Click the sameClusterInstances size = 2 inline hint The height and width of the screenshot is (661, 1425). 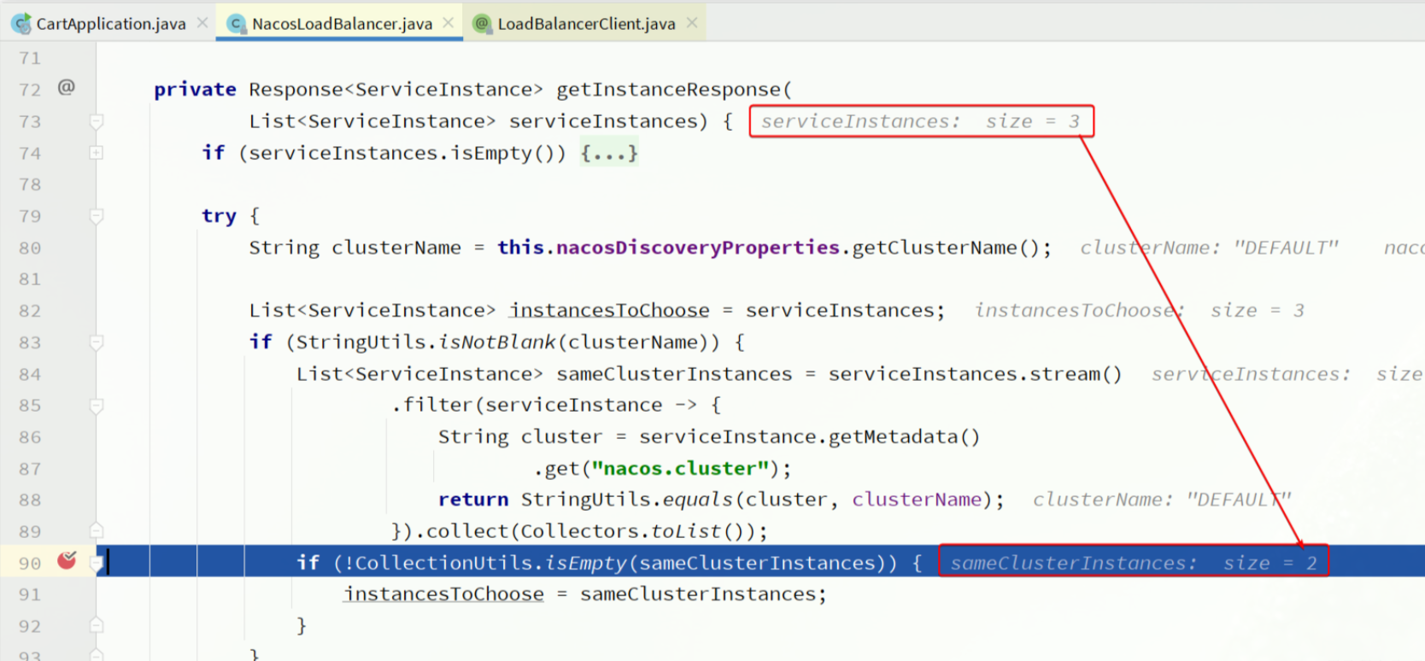[x=1133, y=563]
